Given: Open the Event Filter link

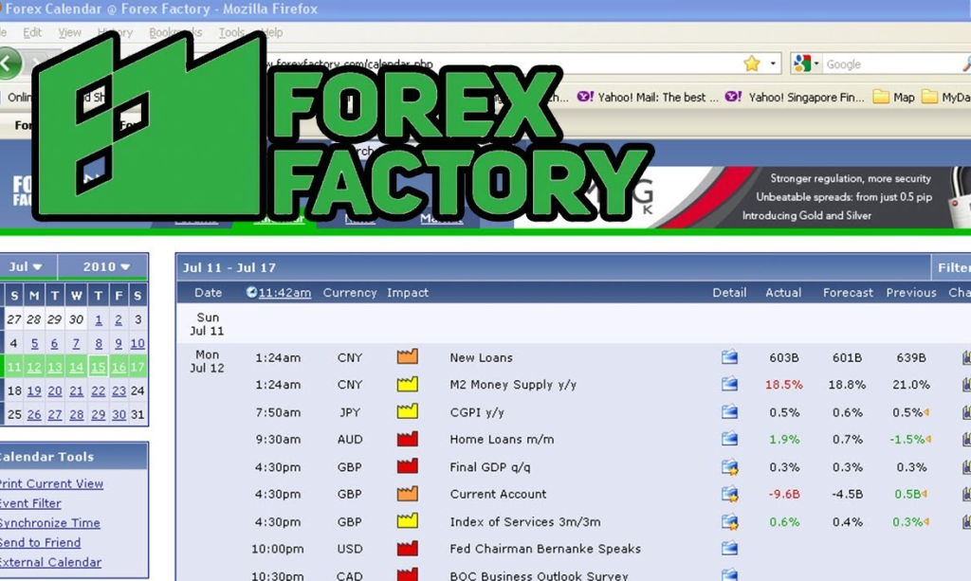Looking at the screenshot, I should point(29,503).
